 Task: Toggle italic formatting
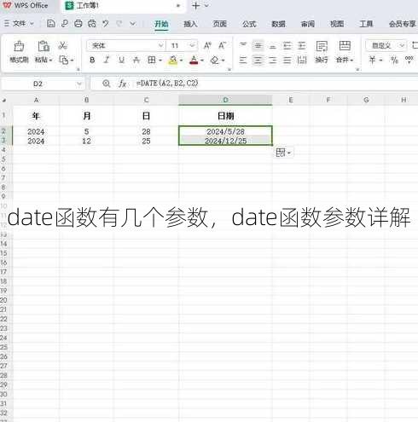point(107,60)
